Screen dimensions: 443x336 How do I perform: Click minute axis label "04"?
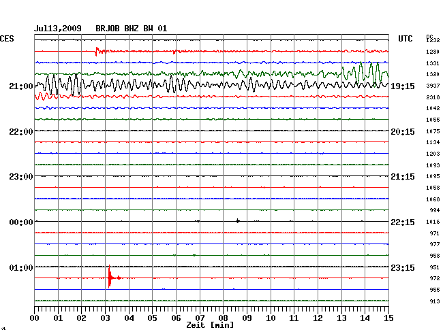click(129, 318)
